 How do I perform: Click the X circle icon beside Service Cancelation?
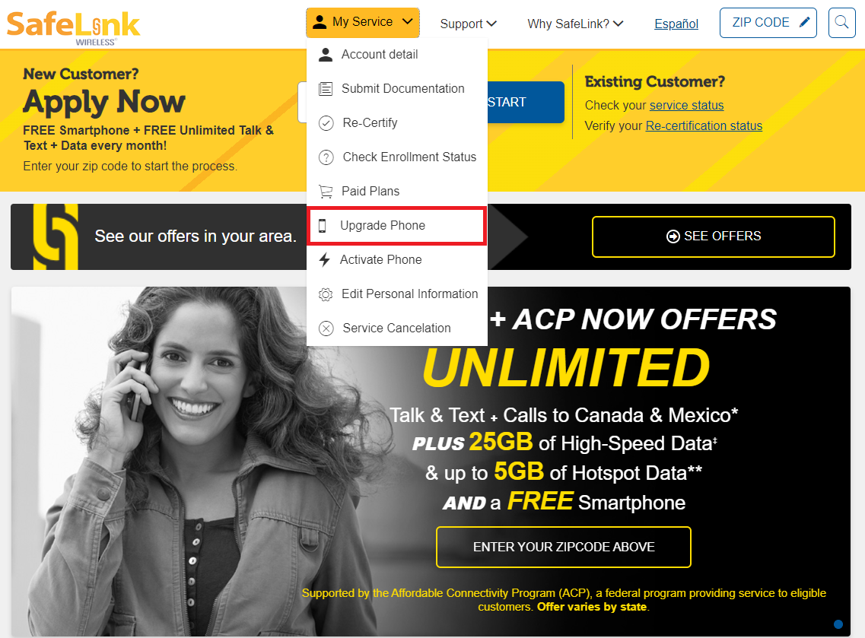pos(326,329)
